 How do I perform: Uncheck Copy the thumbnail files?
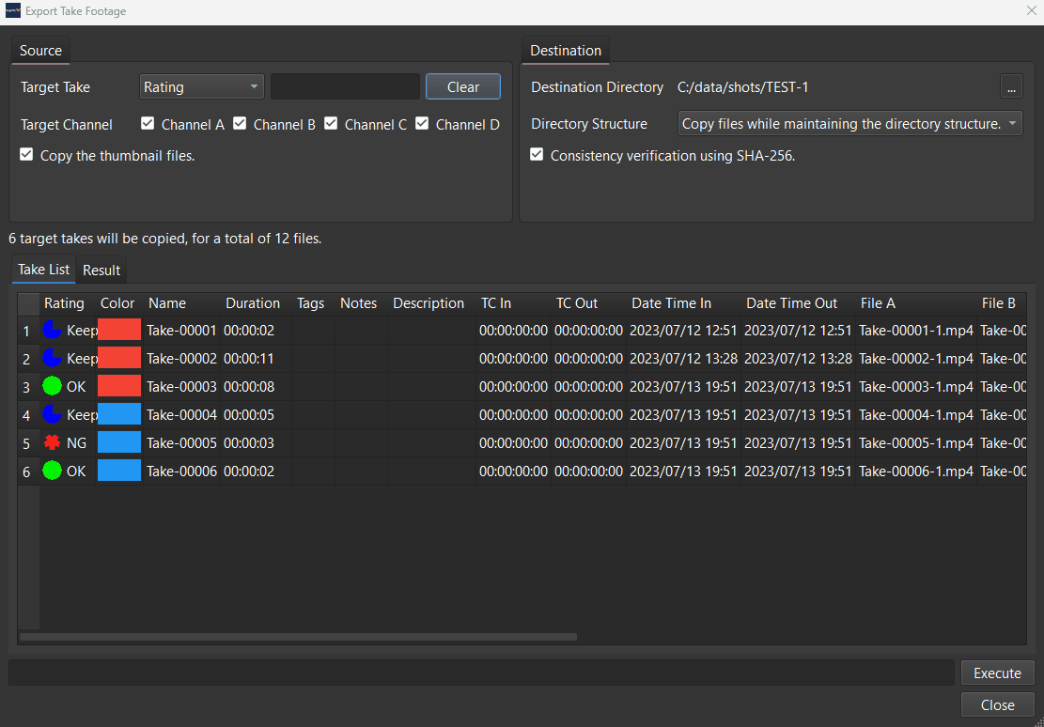coord(26,155)
